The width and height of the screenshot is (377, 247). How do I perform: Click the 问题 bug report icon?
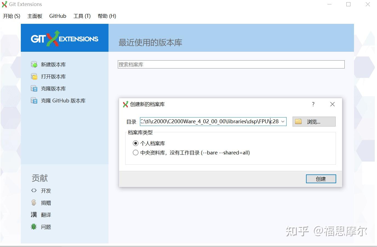click(x=33, y=226)
